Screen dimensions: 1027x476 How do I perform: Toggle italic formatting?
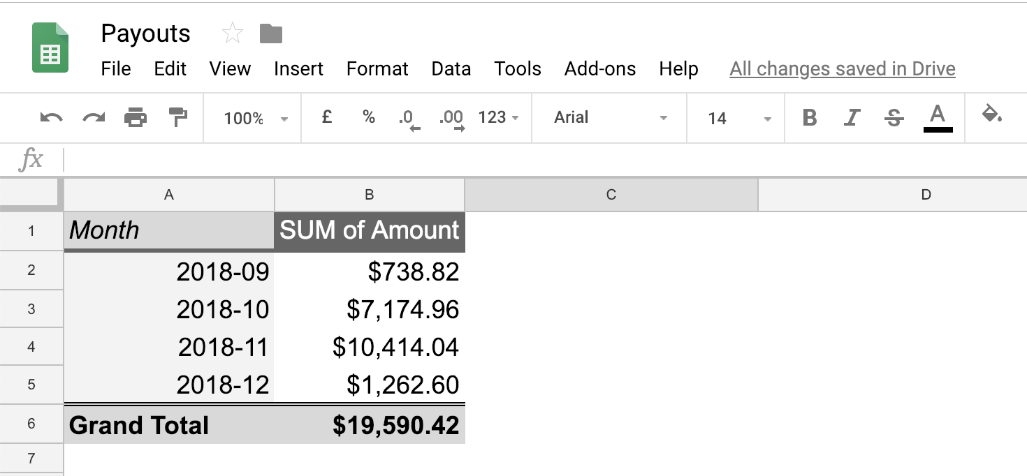[x=851, y=118]
